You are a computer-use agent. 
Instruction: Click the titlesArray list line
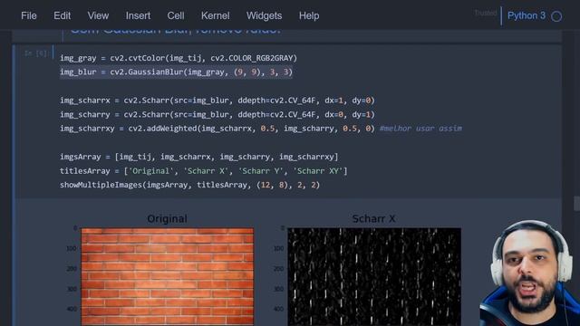[x=203, y=171]
